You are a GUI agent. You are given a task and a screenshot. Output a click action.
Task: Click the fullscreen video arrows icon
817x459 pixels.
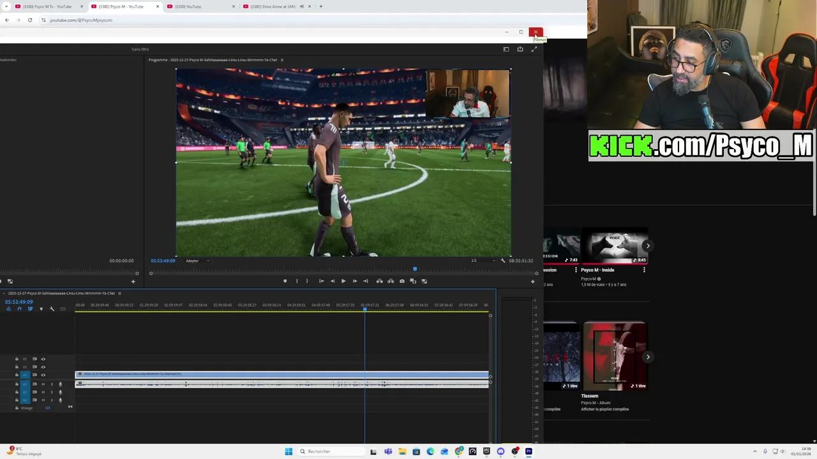coord(534,49)
